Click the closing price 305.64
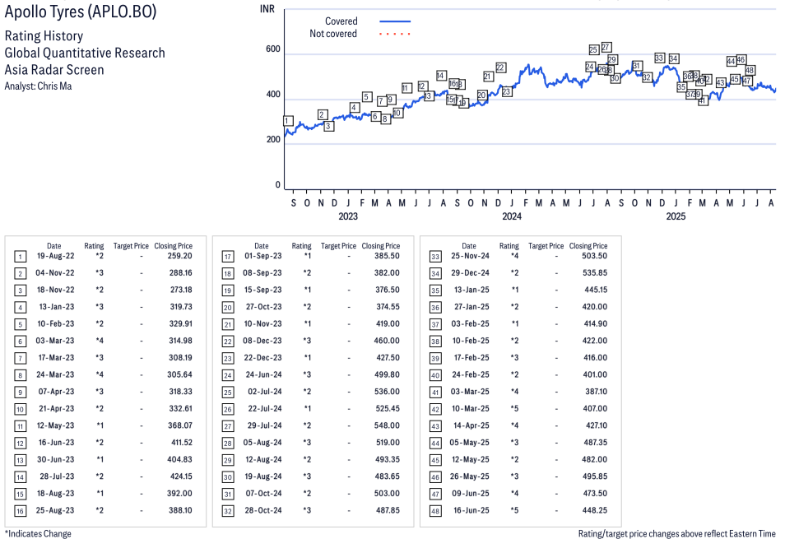 tap(179, 375)
